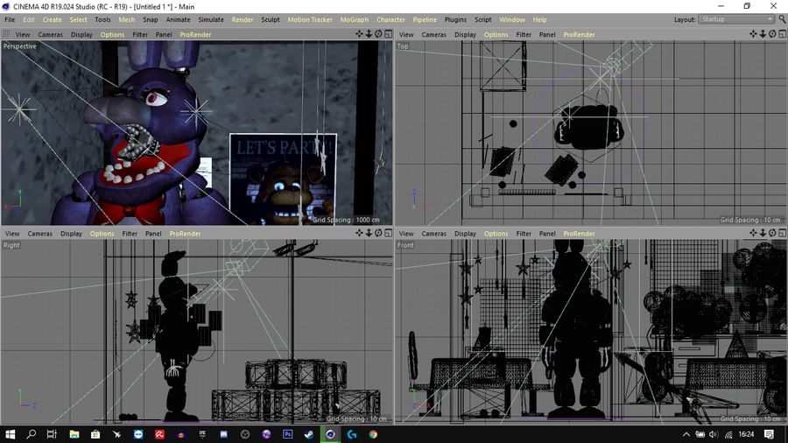Click the zoom-view icon in the Front viewport
Viewport: 788px width, 443px height.
click(x=763, y=233)
